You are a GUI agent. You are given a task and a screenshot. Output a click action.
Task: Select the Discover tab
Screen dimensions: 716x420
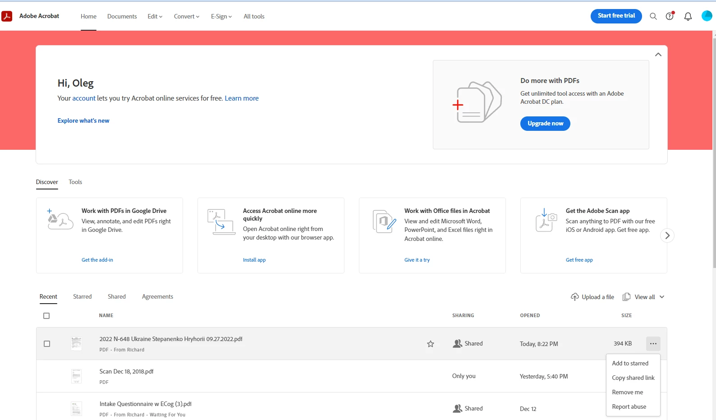(47, 182)
